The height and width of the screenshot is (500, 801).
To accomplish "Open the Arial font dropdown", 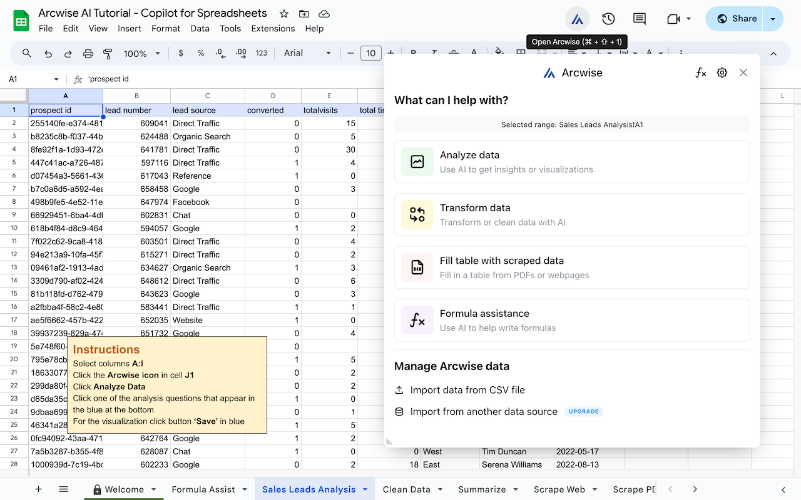I will (308, 53).
